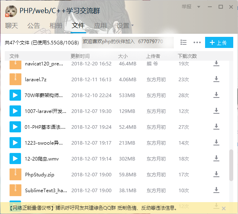This screenshot has width=238, height=214.
Task: Open the 举报 report link
Action: pyautogui.click(x=186, y=7)
